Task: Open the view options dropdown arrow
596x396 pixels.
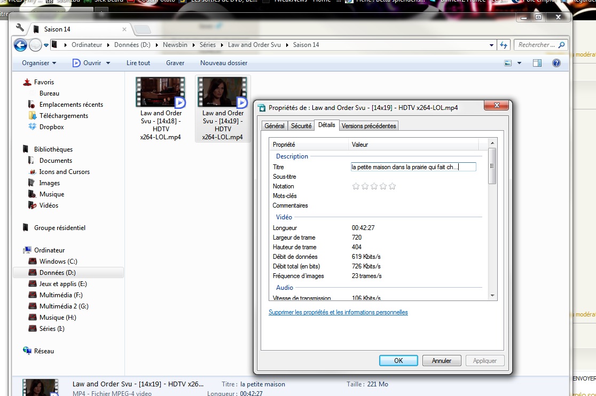Action: pyautogui.click(x=519, y=63)
